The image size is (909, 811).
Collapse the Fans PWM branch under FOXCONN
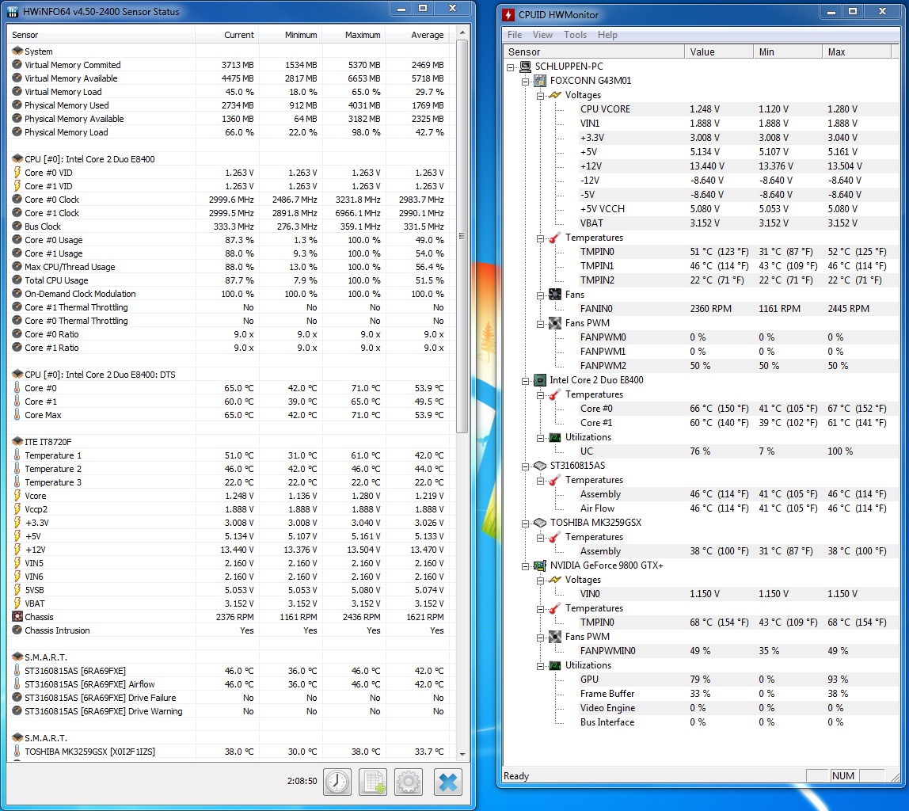540,323
